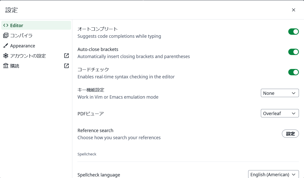Click the subscription bank building icon

[6, 66]
